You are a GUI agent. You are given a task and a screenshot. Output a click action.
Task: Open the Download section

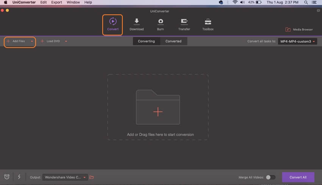(x=136, y=25)
